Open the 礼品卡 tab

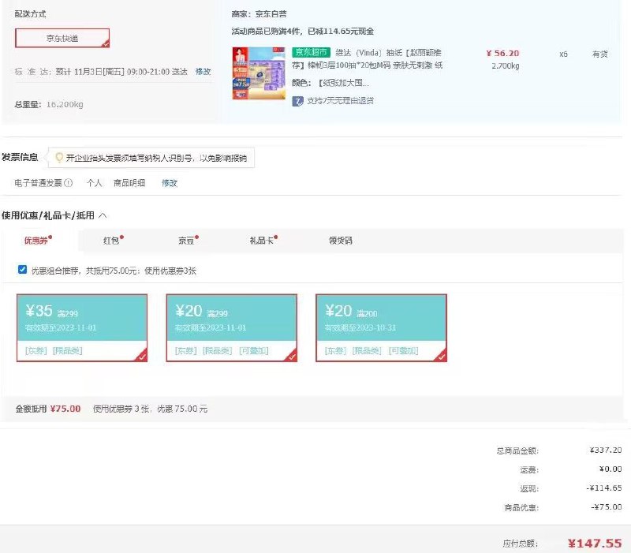(x=261, y=241)
